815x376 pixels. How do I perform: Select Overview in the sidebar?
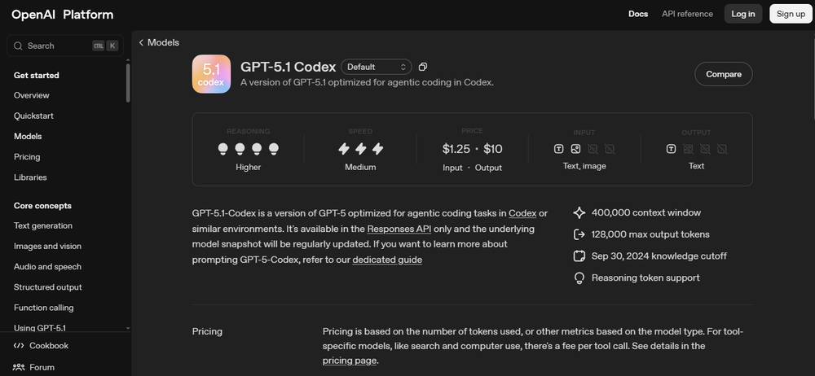pyautogui.click(x=32, y=95)
